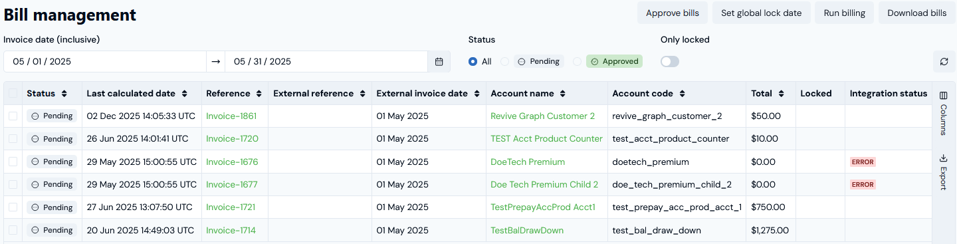
Task: Click the refresh icon button
Action: [x=944, y=62]
